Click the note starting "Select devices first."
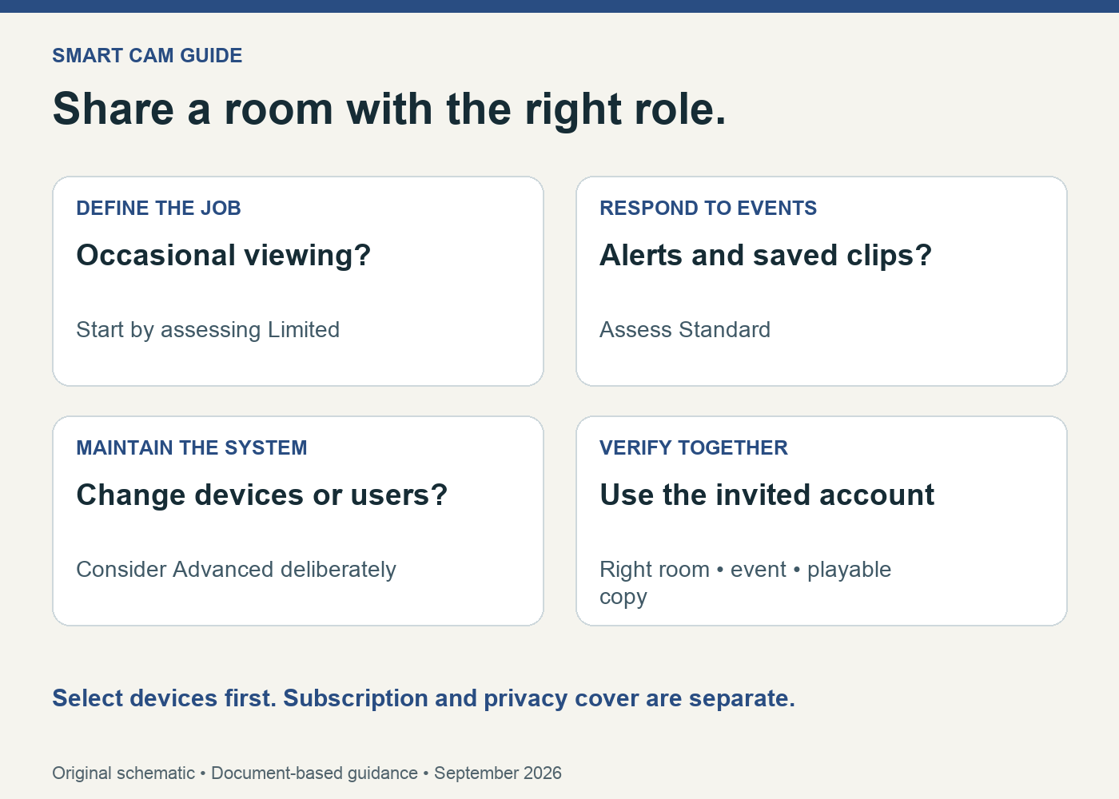The image size is (1119, 799). tap(424, 698)
